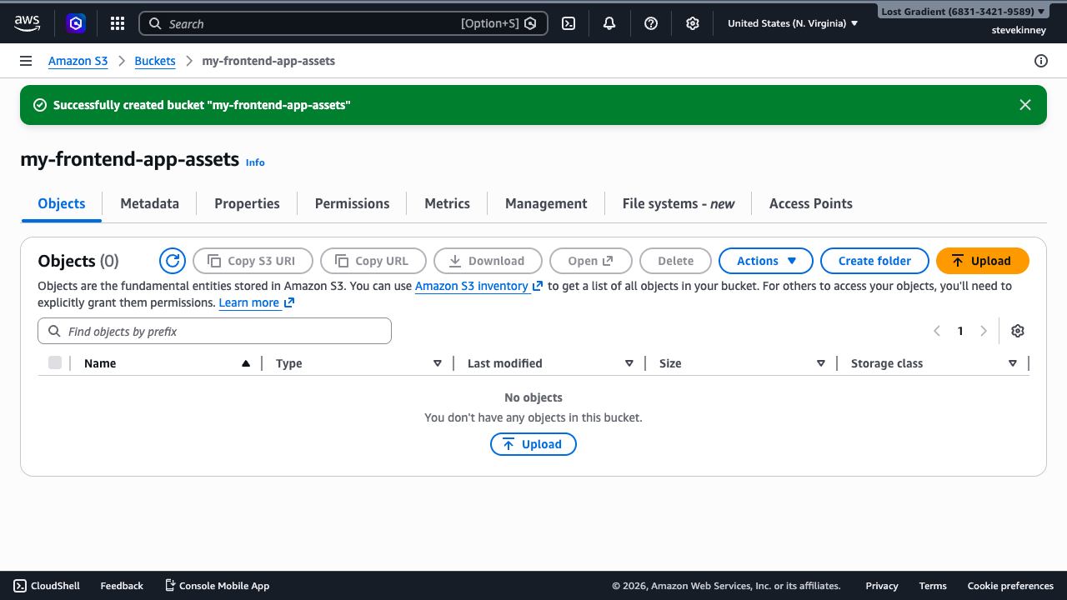Screen dimensions: 1067x600
Task: Sort by the Last modified column arrow
Action: pos(629,363)
